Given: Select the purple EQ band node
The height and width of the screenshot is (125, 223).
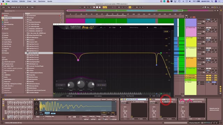Looking at the screenshot, I should coord(78,60).
